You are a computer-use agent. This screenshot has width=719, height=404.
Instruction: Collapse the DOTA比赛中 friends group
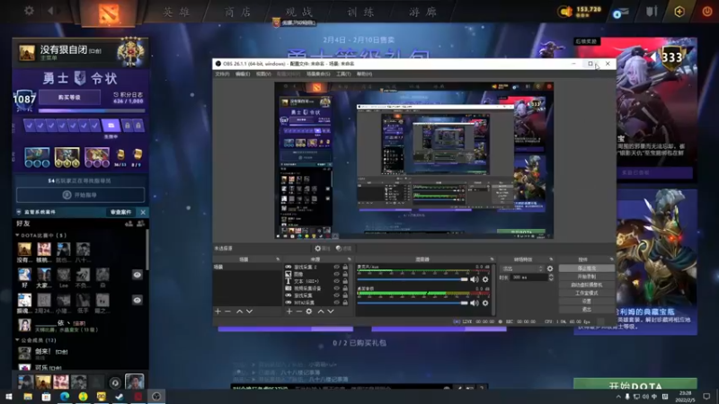click(17, 235)
